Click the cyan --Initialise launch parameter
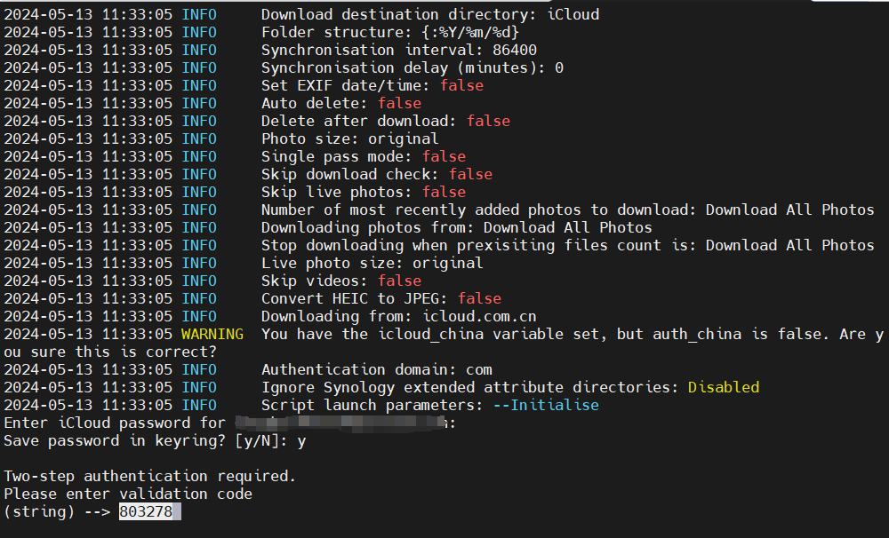Screen dimensions: 889x538 (545, 405)
